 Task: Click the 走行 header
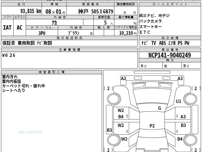21,4
